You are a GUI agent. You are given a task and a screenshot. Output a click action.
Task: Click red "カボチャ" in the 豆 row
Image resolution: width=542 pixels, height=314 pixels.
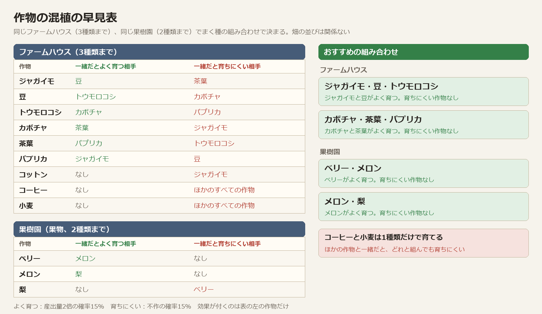click(207, 97)
